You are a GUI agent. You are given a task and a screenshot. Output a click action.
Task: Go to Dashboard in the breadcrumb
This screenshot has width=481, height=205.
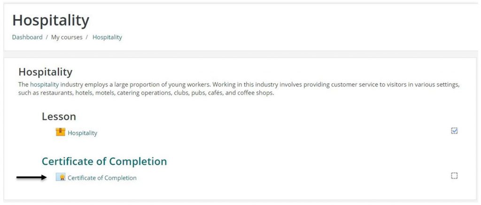click(27, 37)
